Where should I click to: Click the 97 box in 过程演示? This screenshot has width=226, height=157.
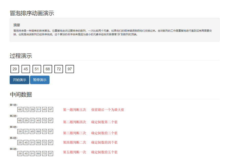pos(70,69)
